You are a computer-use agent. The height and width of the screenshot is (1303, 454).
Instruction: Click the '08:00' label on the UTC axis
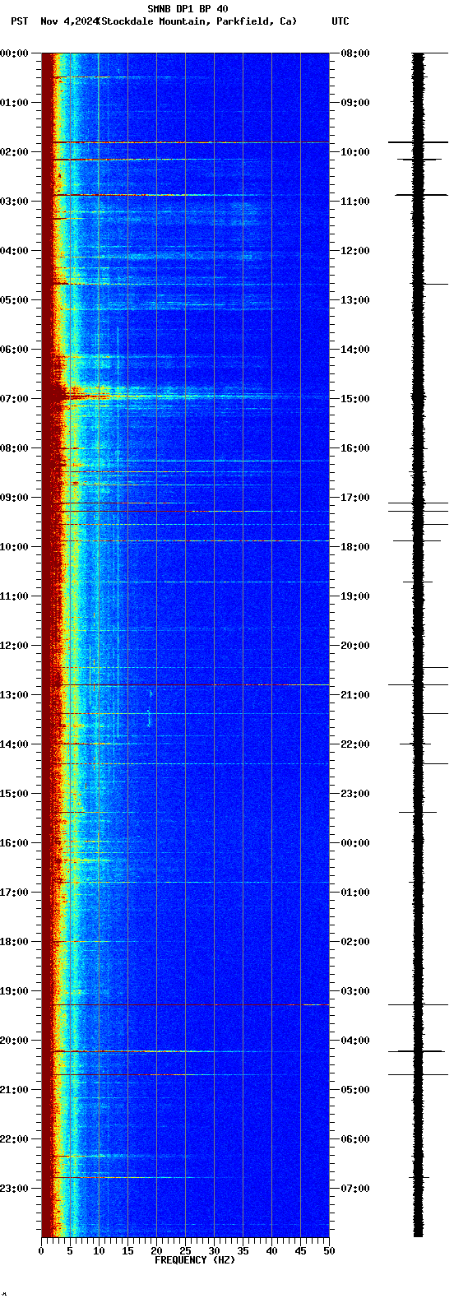click(354, 53)
